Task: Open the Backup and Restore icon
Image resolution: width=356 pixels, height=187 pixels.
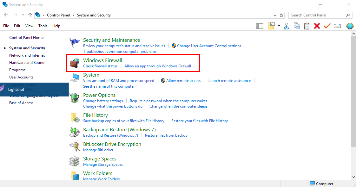Action: pyautogui.click(x=75, y=132)
